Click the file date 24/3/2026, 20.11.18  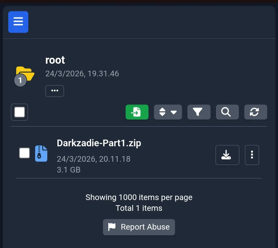(94, 159)
